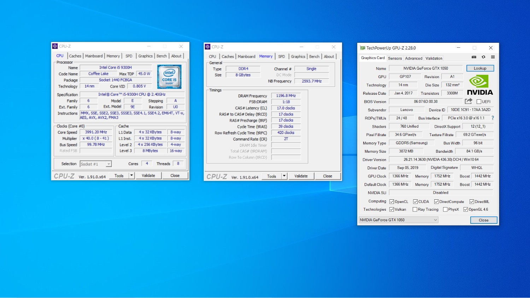Click the BIOS version export arrow icon

(x=469, y=101)
